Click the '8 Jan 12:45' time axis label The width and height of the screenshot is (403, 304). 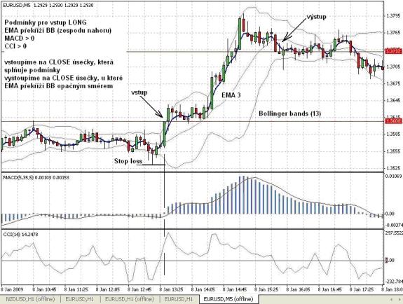tap(140, 289)
